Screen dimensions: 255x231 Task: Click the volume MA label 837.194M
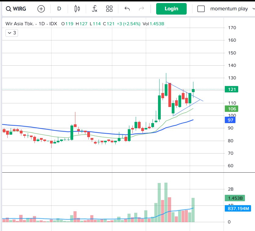[238, 209]
